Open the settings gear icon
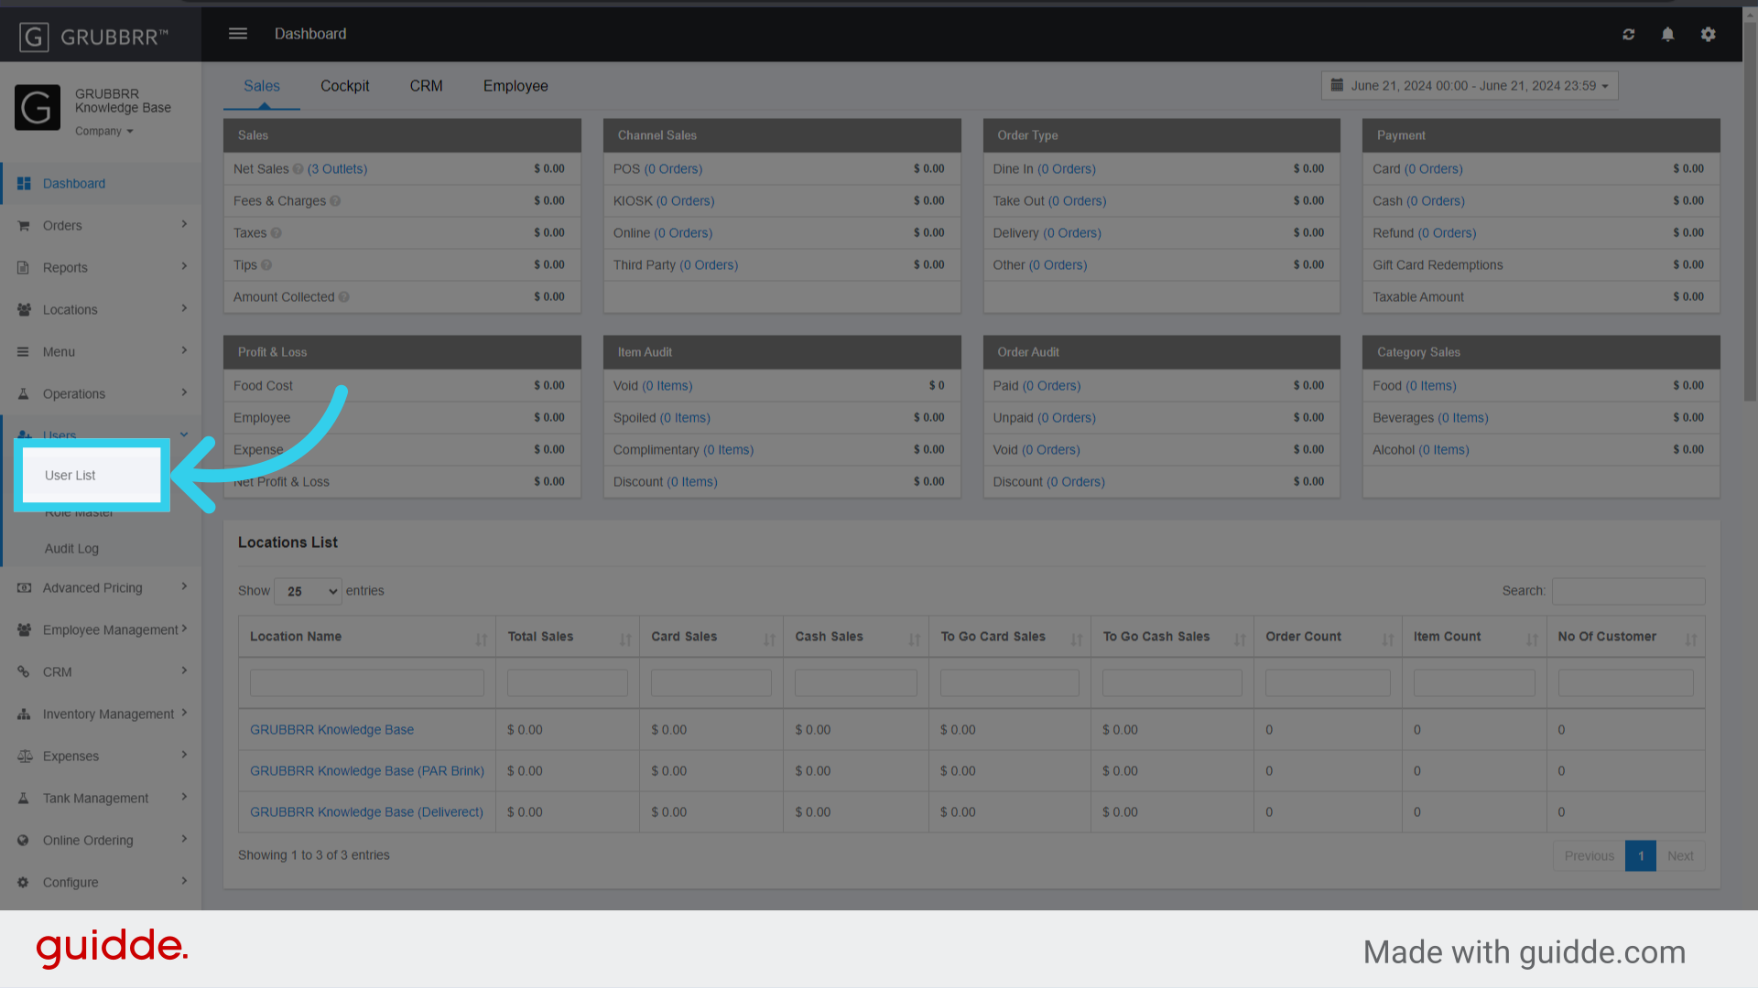The height and width of the screenshot is (988, 1758). tap(1709, 34)
